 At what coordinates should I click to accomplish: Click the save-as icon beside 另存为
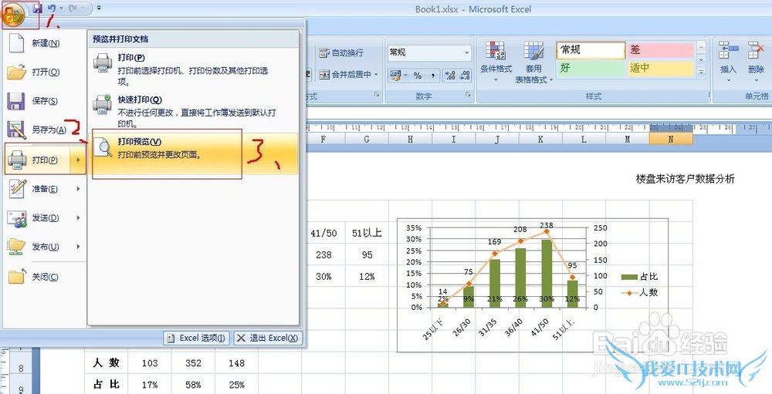click(17, 130)
